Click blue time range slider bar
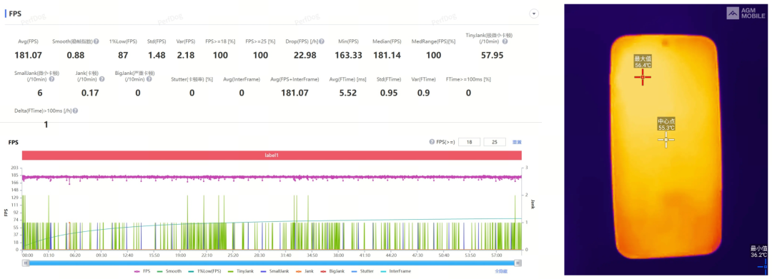The width and height of the screenshot is (772, 279). (x=272, y=263)
